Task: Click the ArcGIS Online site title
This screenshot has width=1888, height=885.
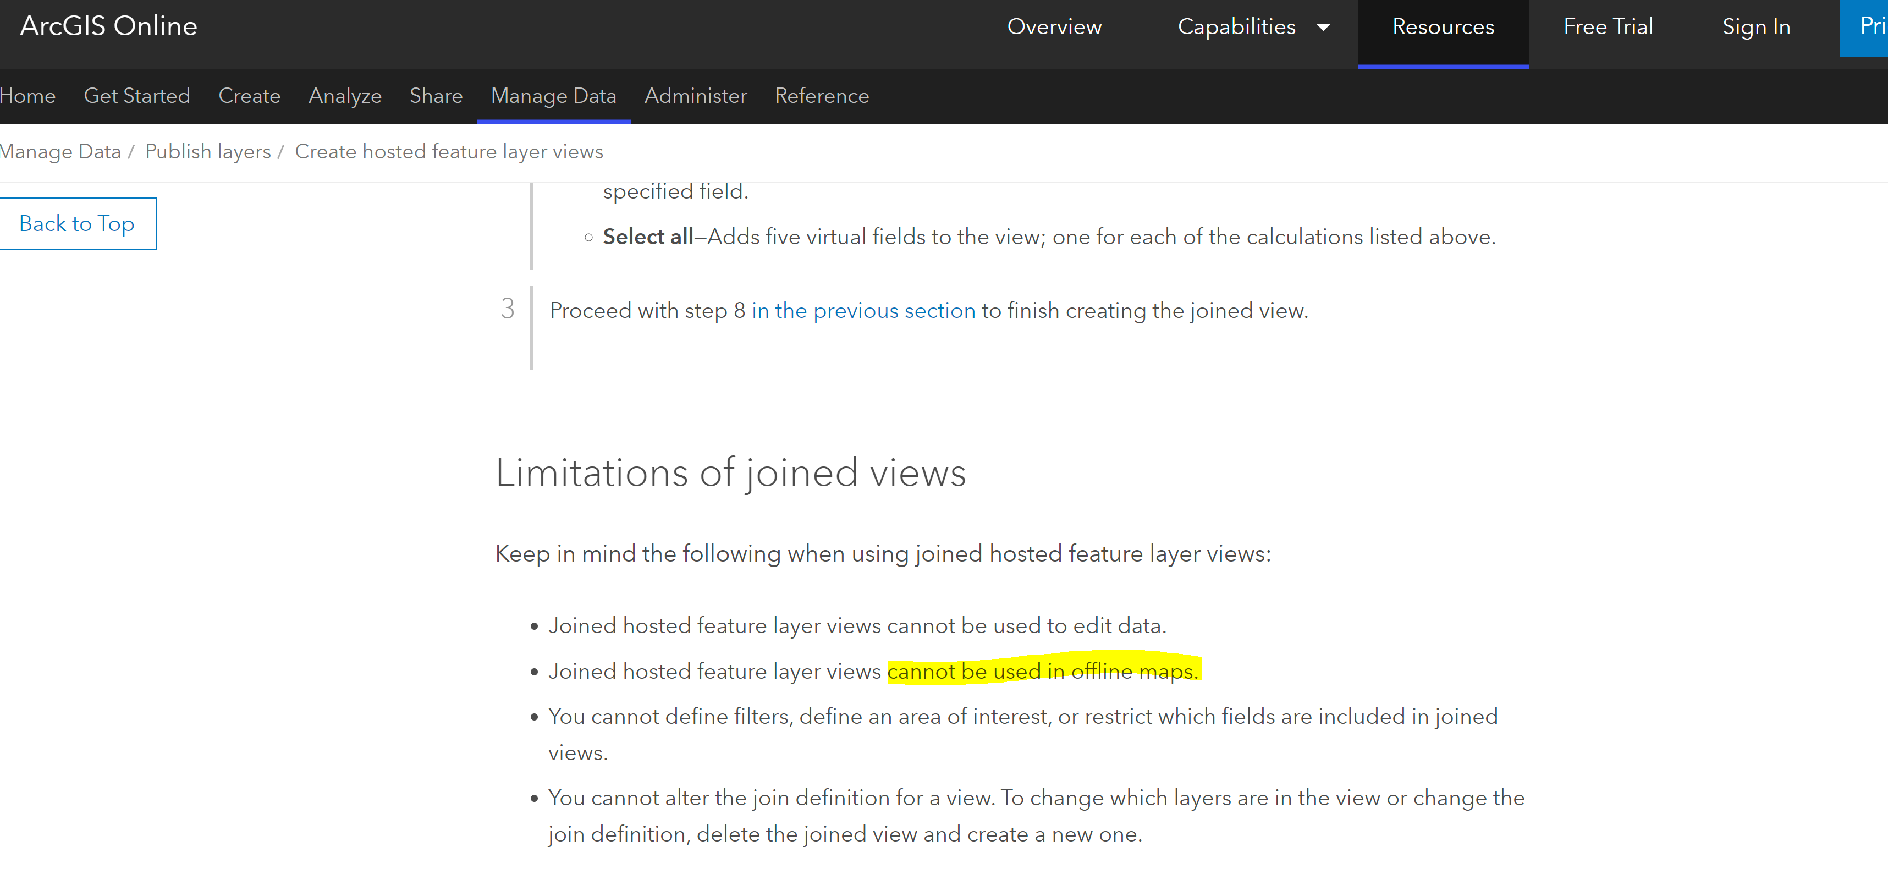Action: click(108, 26)
